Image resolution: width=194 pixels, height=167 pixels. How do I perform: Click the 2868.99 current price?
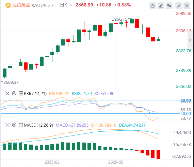(84, 5)
